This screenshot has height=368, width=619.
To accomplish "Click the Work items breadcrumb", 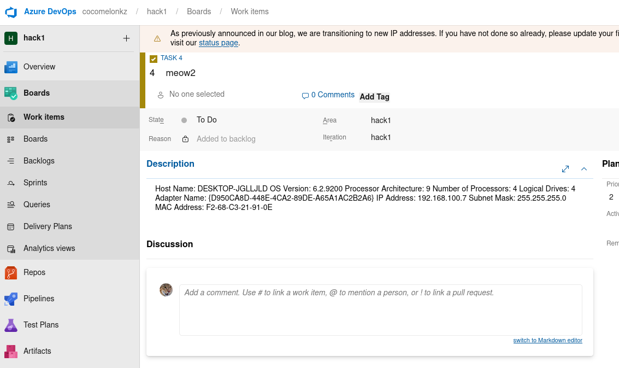I will click(250, 11).
